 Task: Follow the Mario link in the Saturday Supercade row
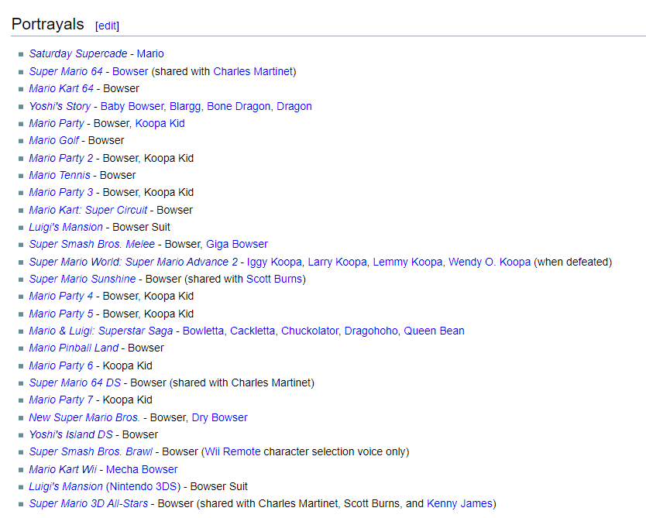(x=150, y=54)
